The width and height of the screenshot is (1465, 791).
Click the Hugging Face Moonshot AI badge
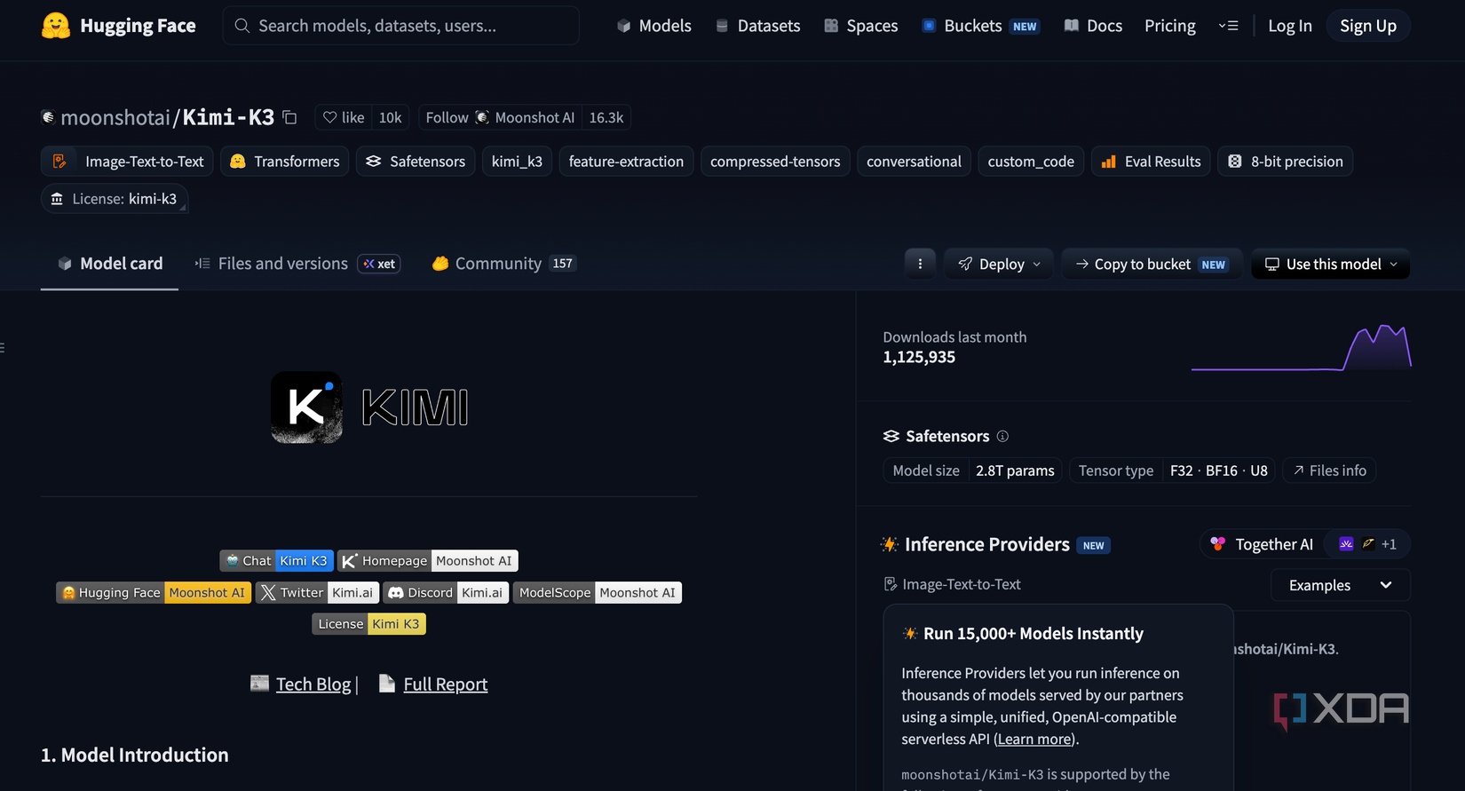point(154,592)
